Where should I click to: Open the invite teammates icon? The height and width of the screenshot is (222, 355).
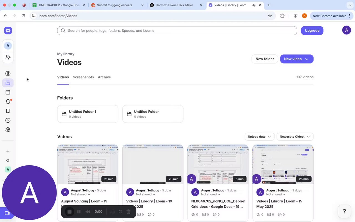point(8,57)
